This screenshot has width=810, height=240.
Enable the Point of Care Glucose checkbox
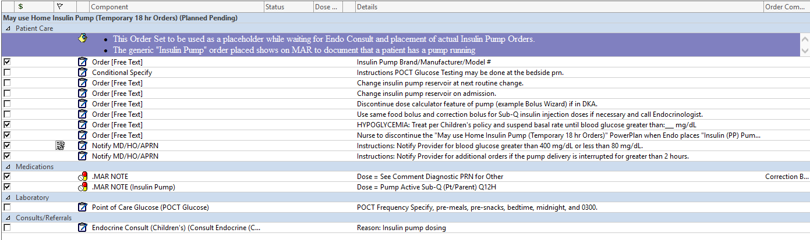[7, 207]
